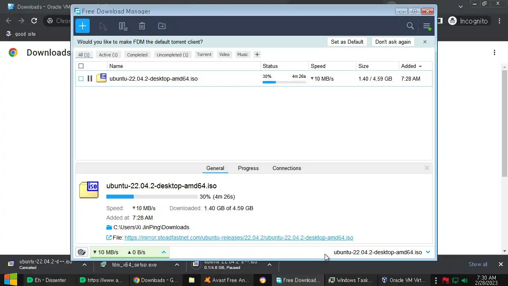Click the start download play icon in the toolbar

[x=103, y=26]
